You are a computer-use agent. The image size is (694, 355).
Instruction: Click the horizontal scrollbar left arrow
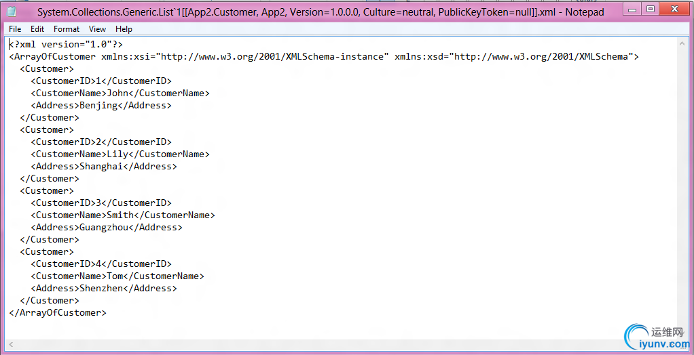pyautogui.click(x=11, y=344)
